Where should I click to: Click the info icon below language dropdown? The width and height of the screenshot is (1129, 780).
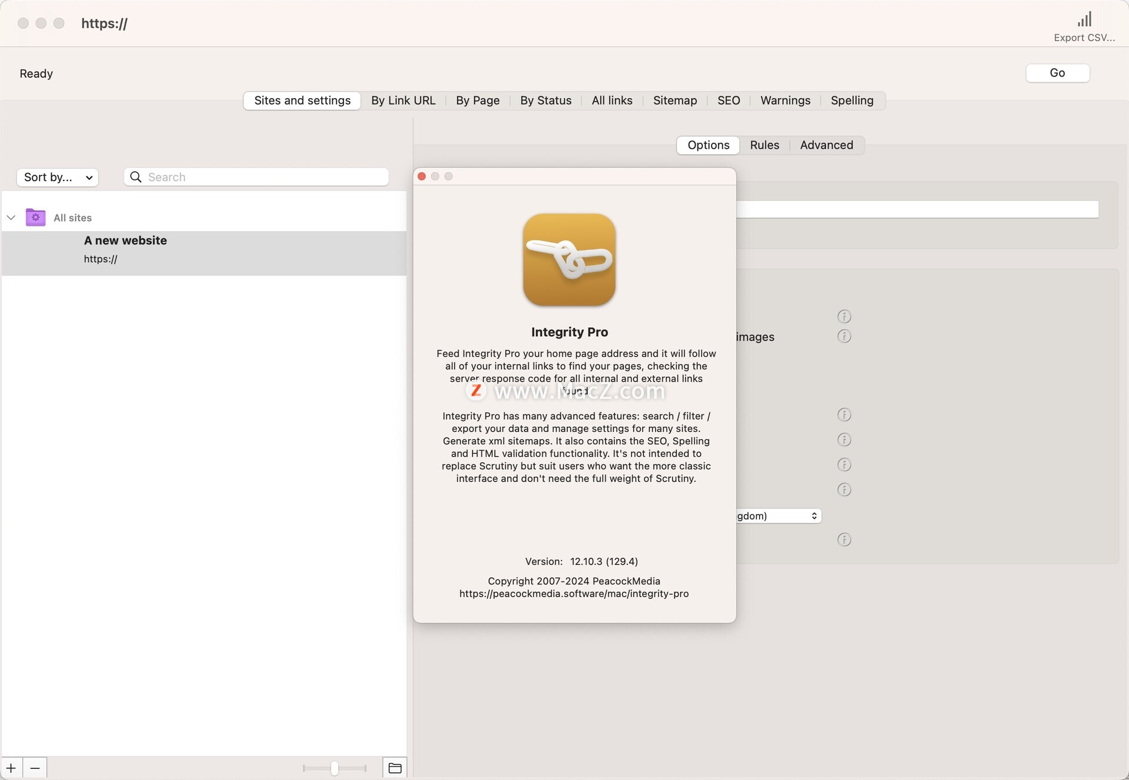point(844,540)
